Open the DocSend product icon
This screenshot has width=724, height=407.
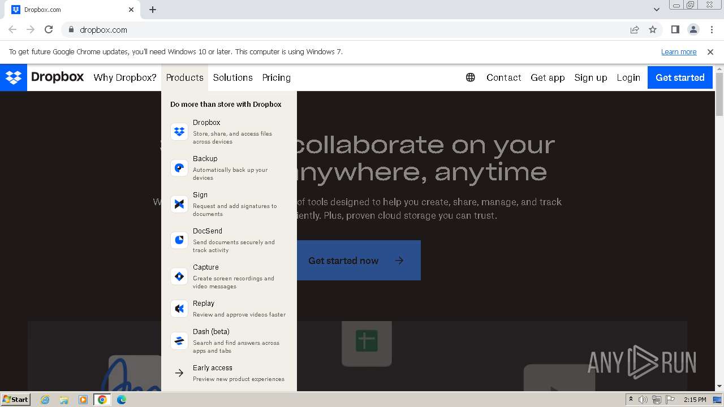coord(179,240)
